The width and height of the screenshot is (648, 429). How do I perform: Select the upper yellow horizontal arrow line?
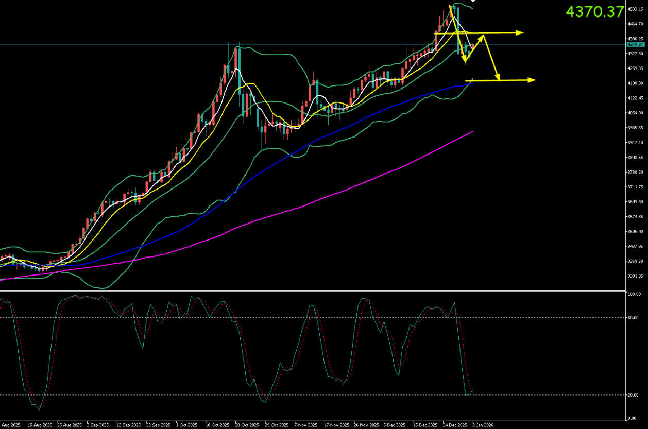494,33
